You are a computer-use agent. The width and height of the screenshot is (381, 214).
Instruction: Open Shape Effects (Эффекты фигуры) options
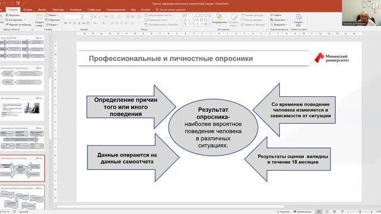pyautogui.click(x=252, y=24)
